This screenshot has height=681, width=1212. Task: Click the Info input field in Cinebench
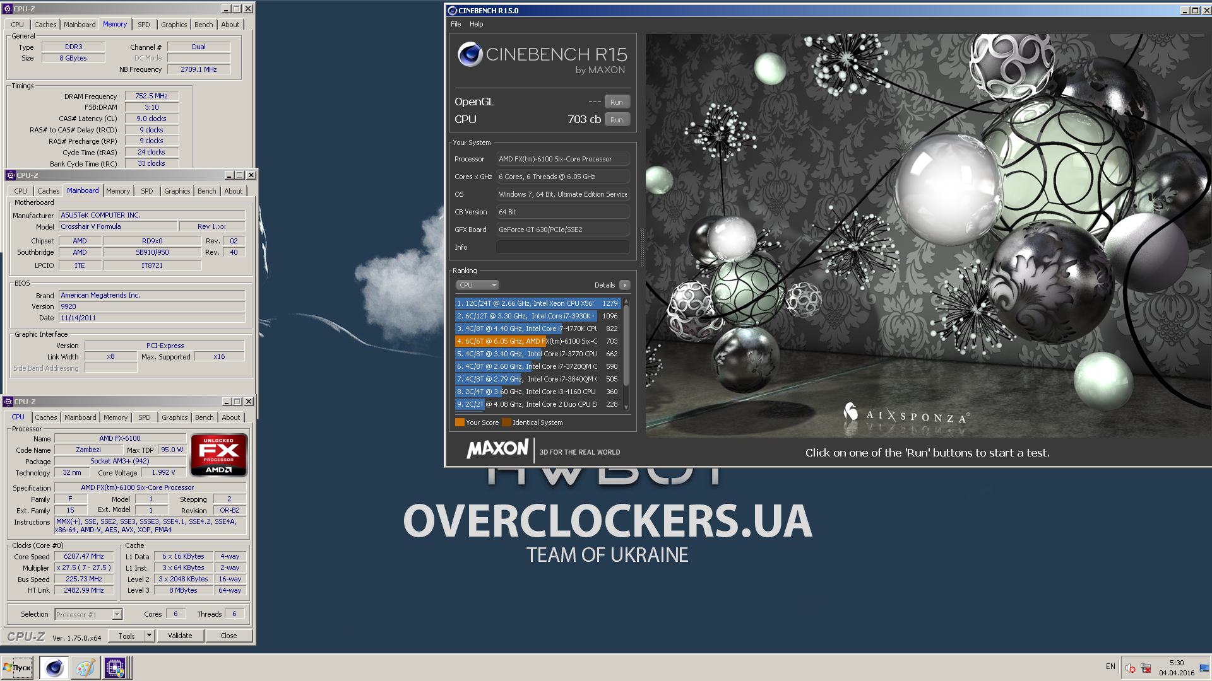[563, 248]
